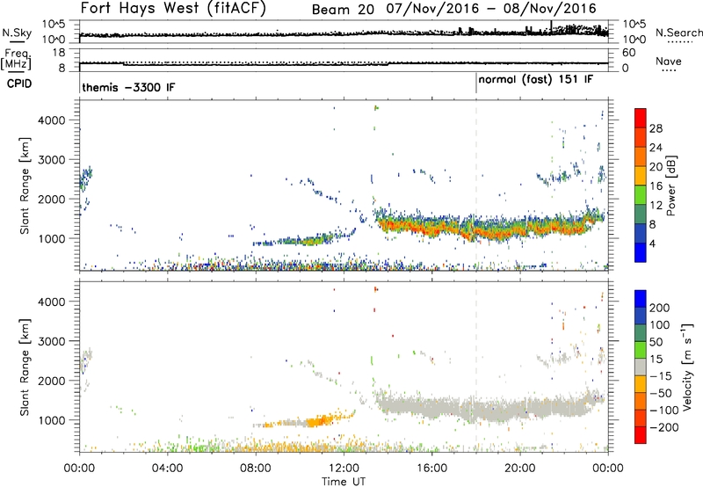
Task: Click the '4' tick on Power colorbar
Action: [652, 243]
